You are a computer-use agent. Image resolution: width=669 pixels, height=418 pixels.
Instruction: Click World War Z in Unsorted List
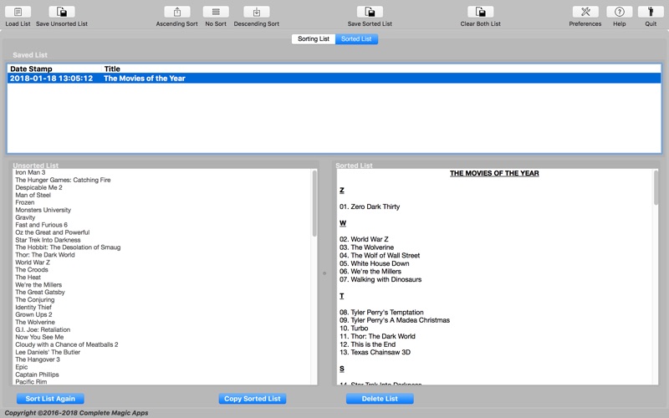(33, 263)
